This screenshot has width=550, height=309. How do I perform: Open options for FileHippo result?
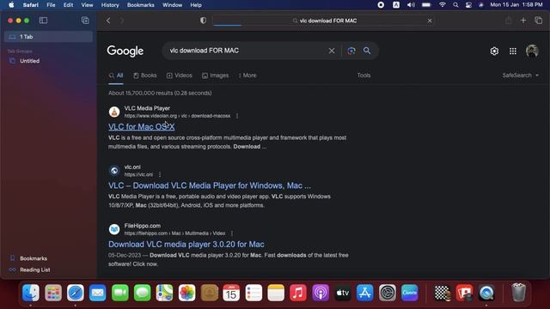232,233
